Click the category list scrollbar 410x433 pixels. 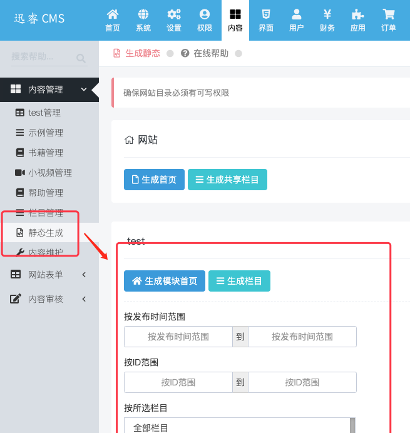(352, 425)
